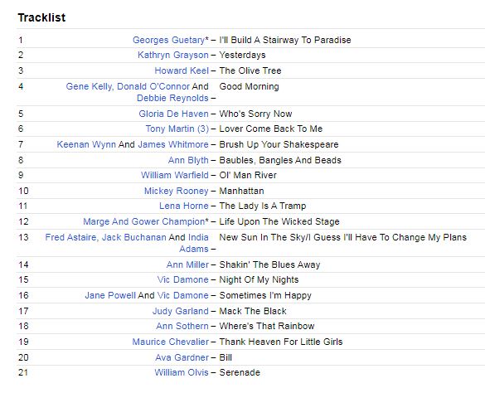Click the Mickey Rooney link
The image size is (485, 393).
(x=177, y=191)
